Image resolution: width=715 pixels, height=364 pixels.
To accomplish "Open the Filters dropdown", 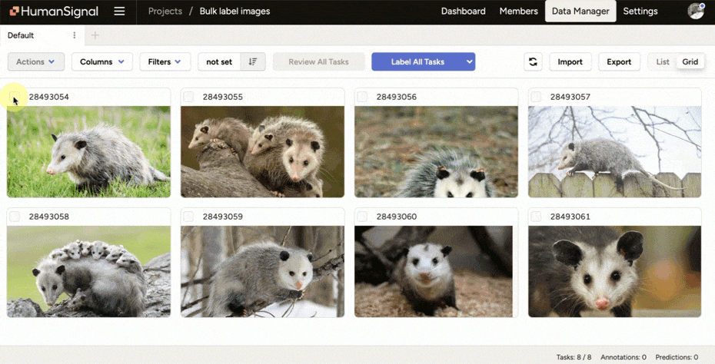I will [165, 62].
